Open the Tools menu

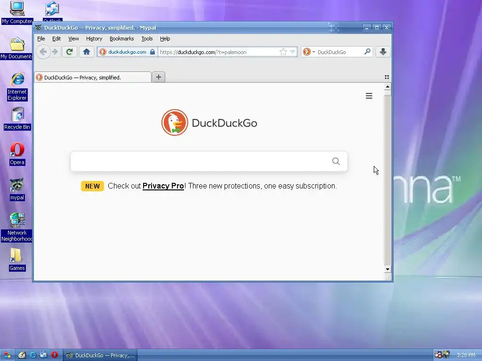[x=147, y=39]
